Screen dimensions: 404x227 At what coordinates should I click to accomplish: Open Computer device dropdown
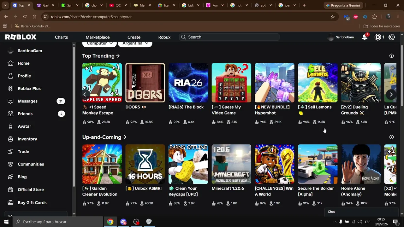coord(99,43)
